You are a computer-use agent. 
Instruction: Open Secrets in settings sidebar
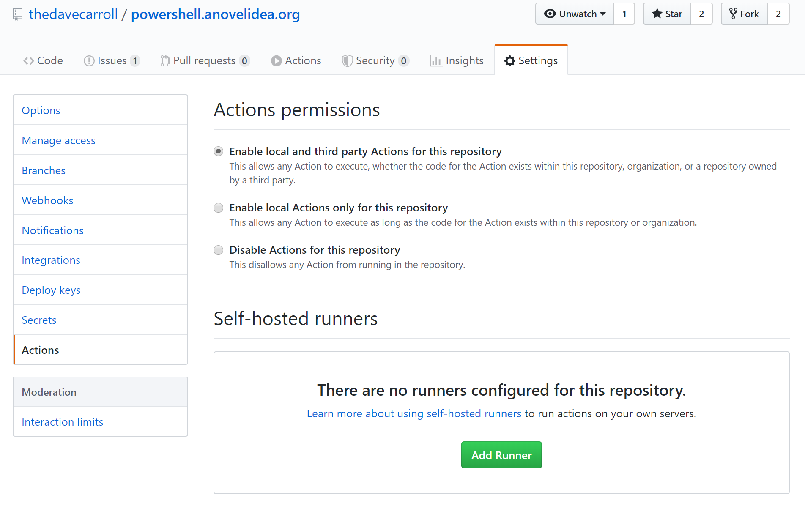click(39, 320)
